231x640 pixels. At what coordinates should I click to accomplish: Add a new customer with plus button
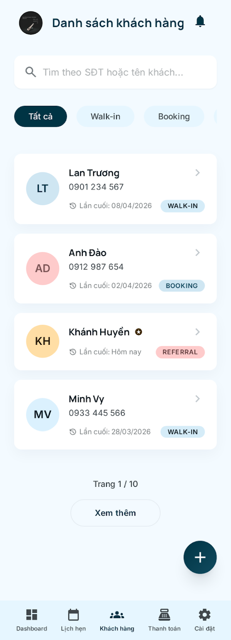coord(200,557)
